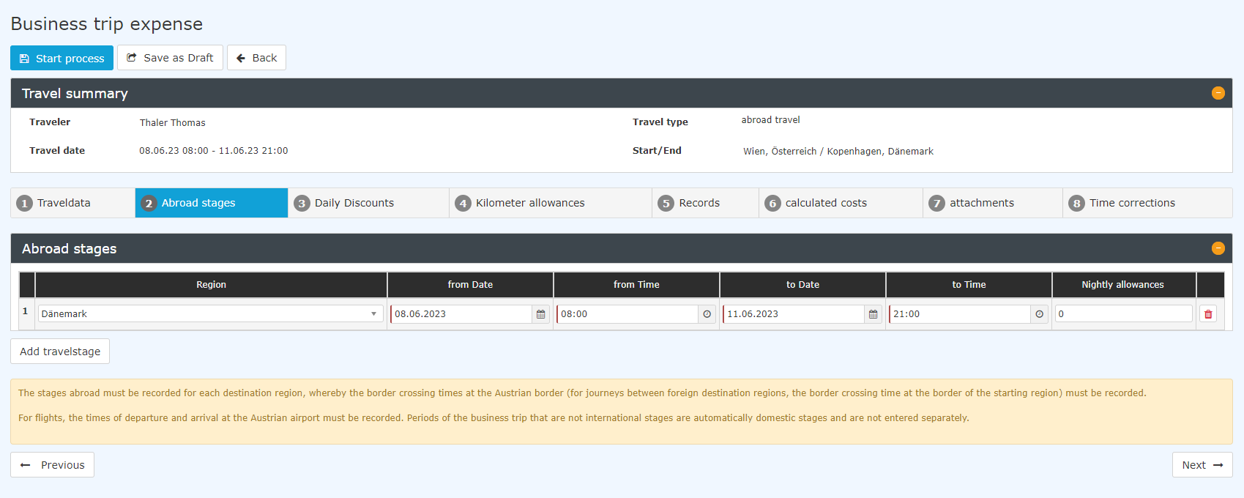This screenshot has height=498, width=1244.
Task: Collapse the Abroad stages panel
Action: [x=1218, y=248]
